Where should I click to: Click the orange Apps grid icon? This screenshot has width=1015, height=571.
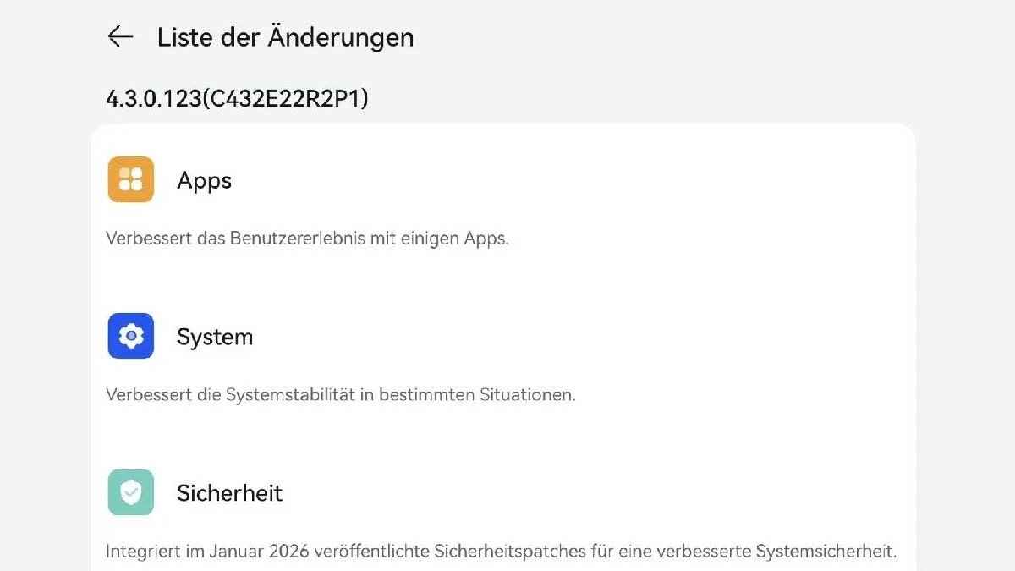pos(131,179)
